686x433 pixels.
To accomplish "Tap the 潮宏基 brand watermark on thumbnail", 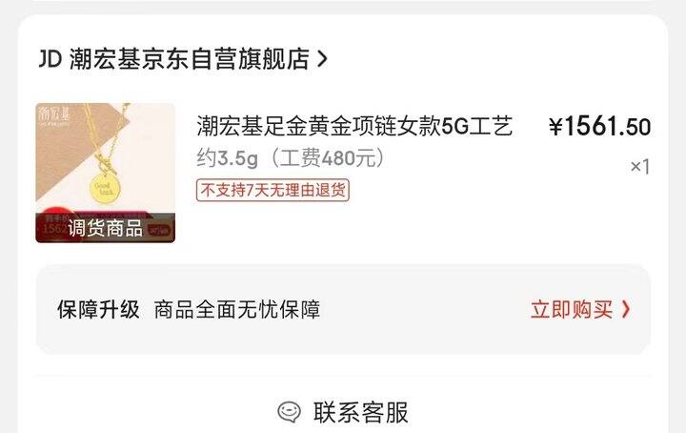I will pos(53,115).
